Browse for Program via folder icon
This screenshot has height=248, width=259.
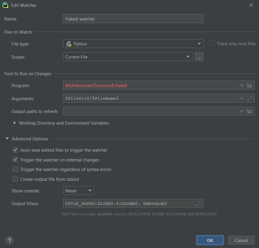[249, 85]
